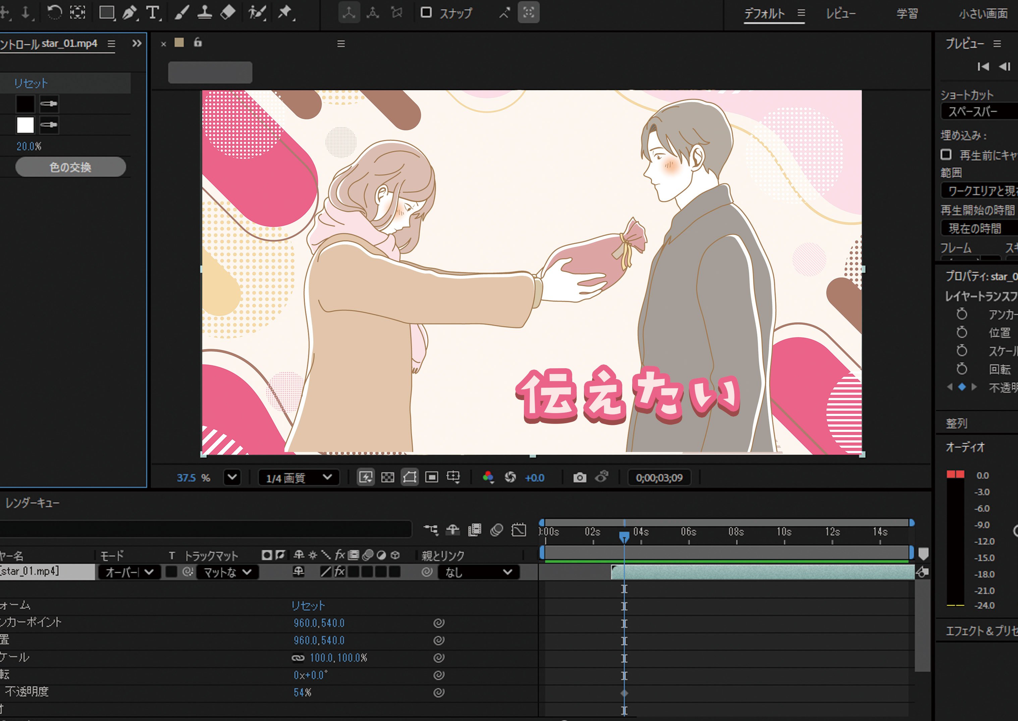Open the オーバーレイ blend mode dropdown
Image resolution: width=1018 pixels, height=721 pixels.
pos(129,572)
